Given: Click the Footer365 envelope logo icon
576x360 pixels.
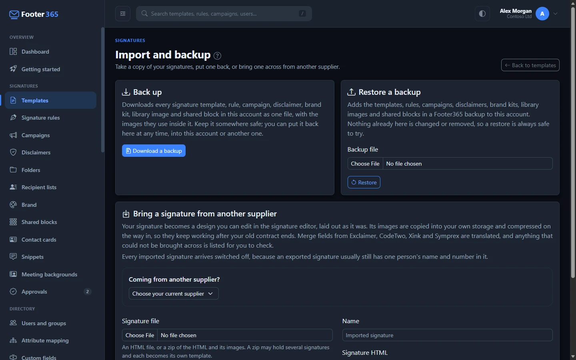Looking at the screenshot, I should click(14, 15).
